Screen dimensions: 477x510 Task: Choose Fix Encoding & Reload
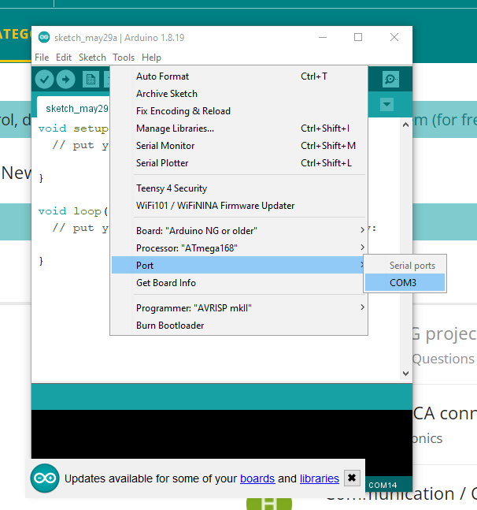[x=238, y=111]
